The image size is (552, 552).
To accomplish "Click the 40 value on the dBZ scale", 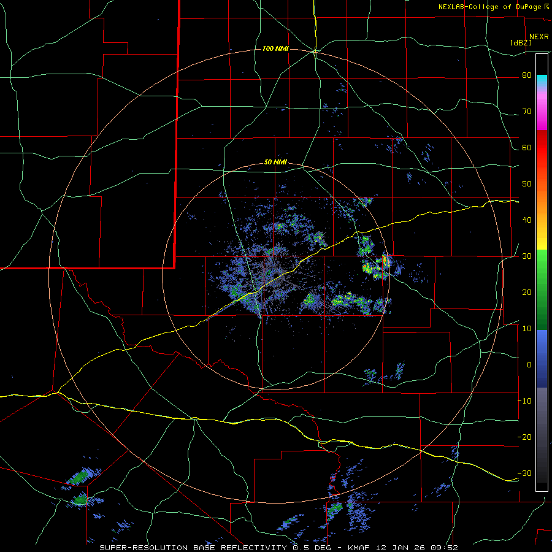I will coord(527,220).
